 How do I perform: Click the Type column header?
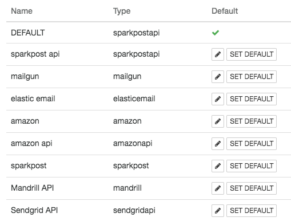[x=122, y=11]
